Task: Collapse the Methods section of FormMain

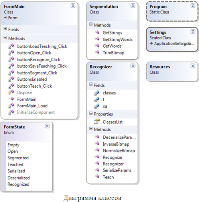Action: (x=5, y=38)
